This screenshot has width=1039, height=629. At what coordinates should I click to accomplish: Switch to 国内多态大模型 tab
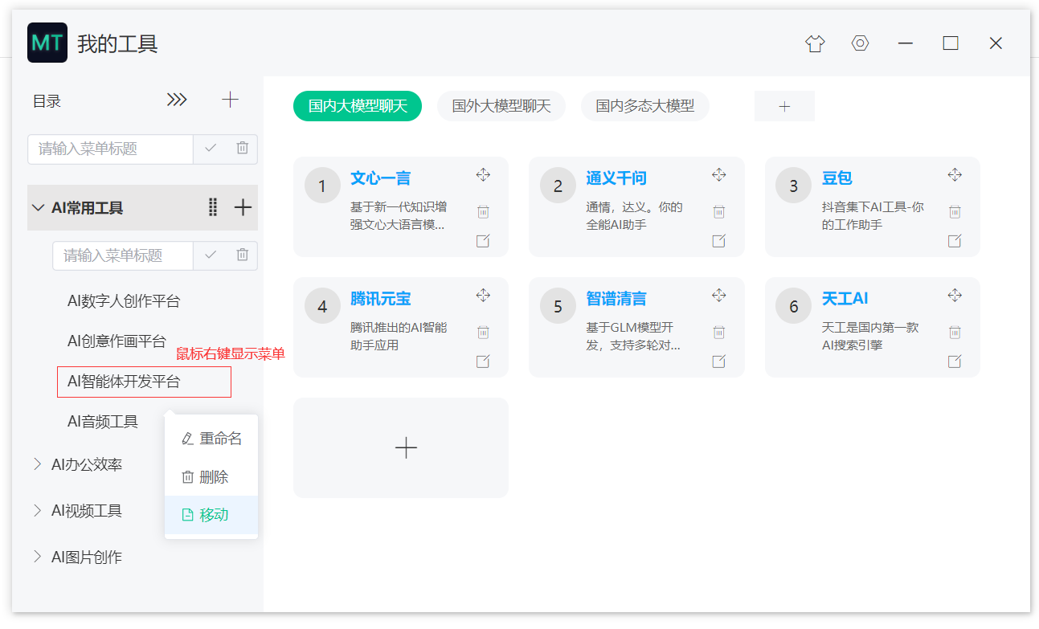645,106
